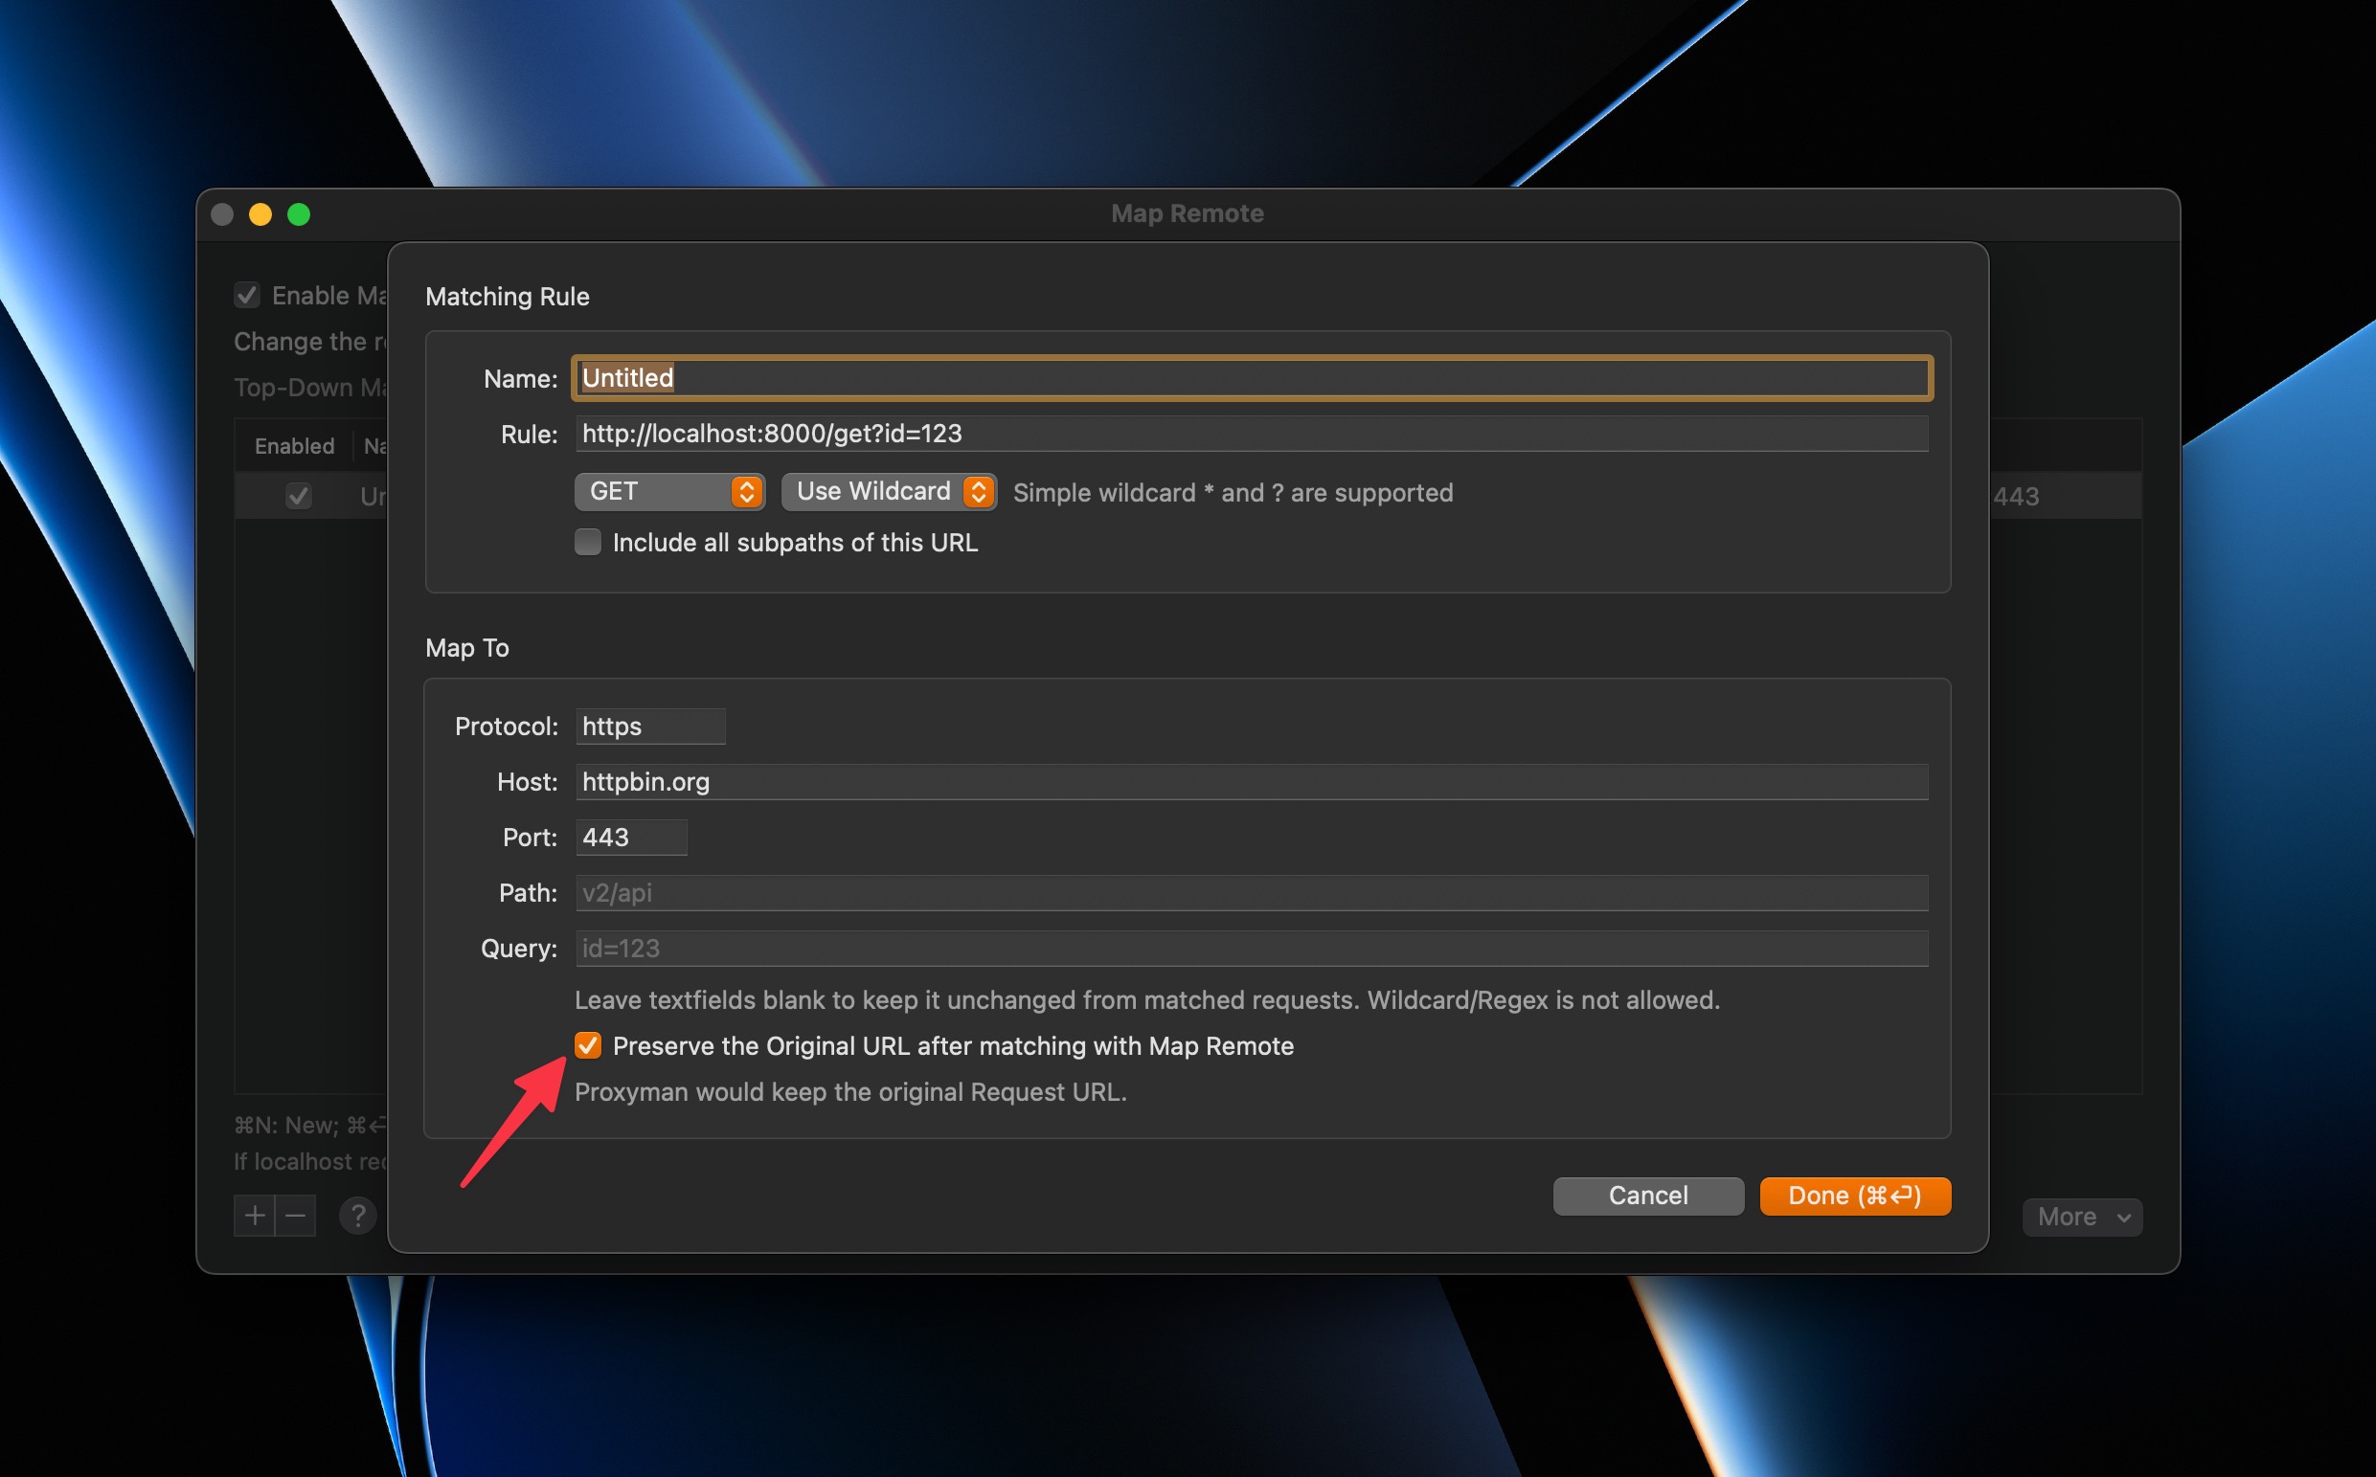Click the plus add rule icon
2376x1477 pixels.
pos(254,1217)
